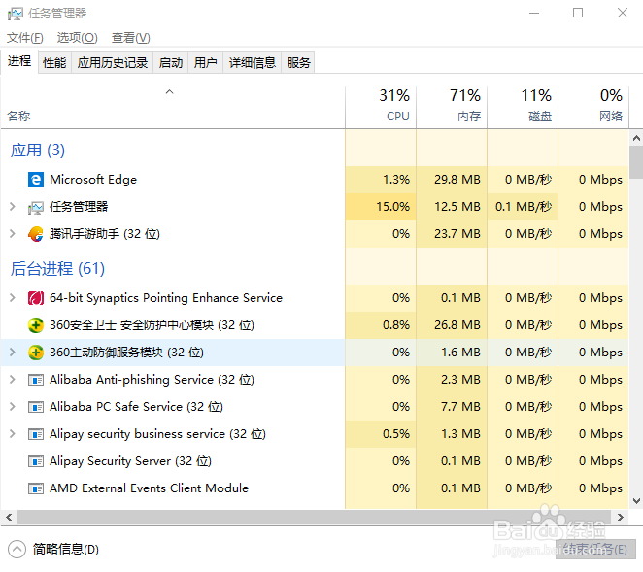
Task: Switch to the 应用历史记录 tab
Action: [113, 63]
